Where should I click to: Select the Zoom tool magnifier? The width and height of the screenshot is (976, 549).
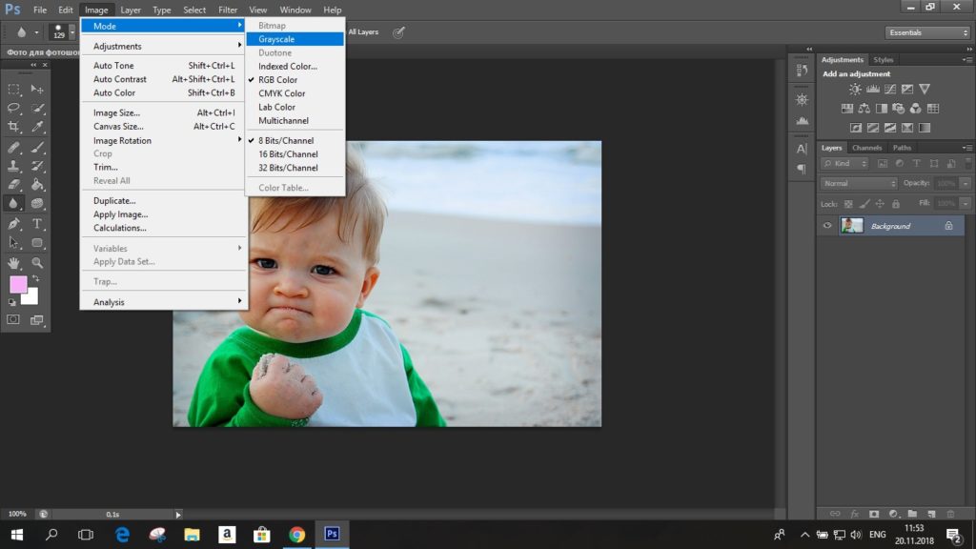37,263
